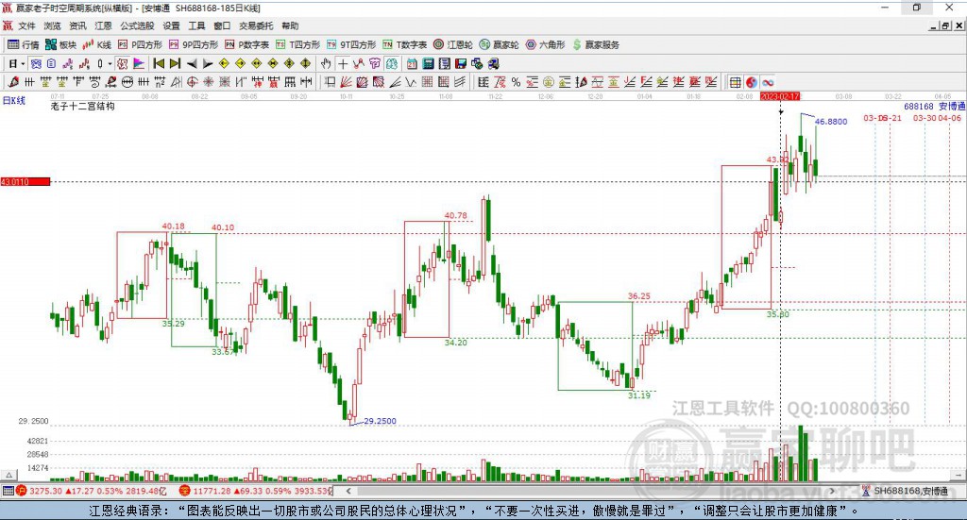Open the 文件 menu
This screenshot has width=967, height=520.
click(x=27, y=25)
